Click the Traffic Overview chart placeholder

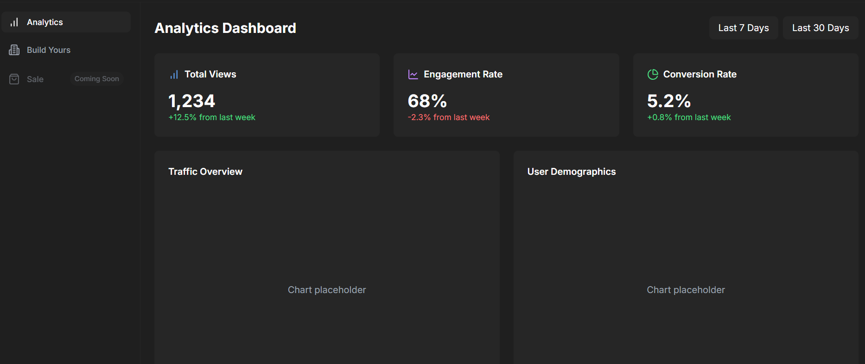point(327,290)
